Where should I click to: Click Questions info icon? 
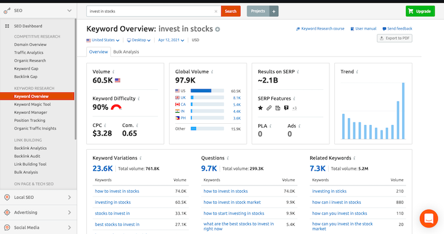tap(228, 158)
